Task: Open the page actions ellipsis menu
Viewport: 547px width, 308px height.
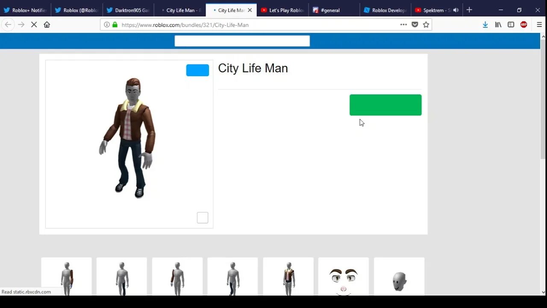Action: click(x=403, y=24)
